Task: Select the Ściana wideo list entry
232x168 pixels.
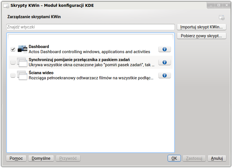Action: click(x=90, y=75)
